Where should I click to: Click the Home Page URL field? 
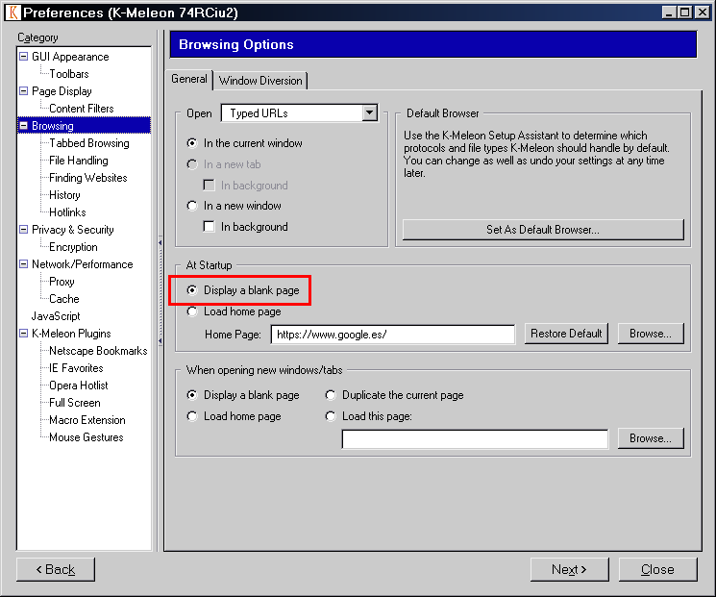tap(393, 335)
